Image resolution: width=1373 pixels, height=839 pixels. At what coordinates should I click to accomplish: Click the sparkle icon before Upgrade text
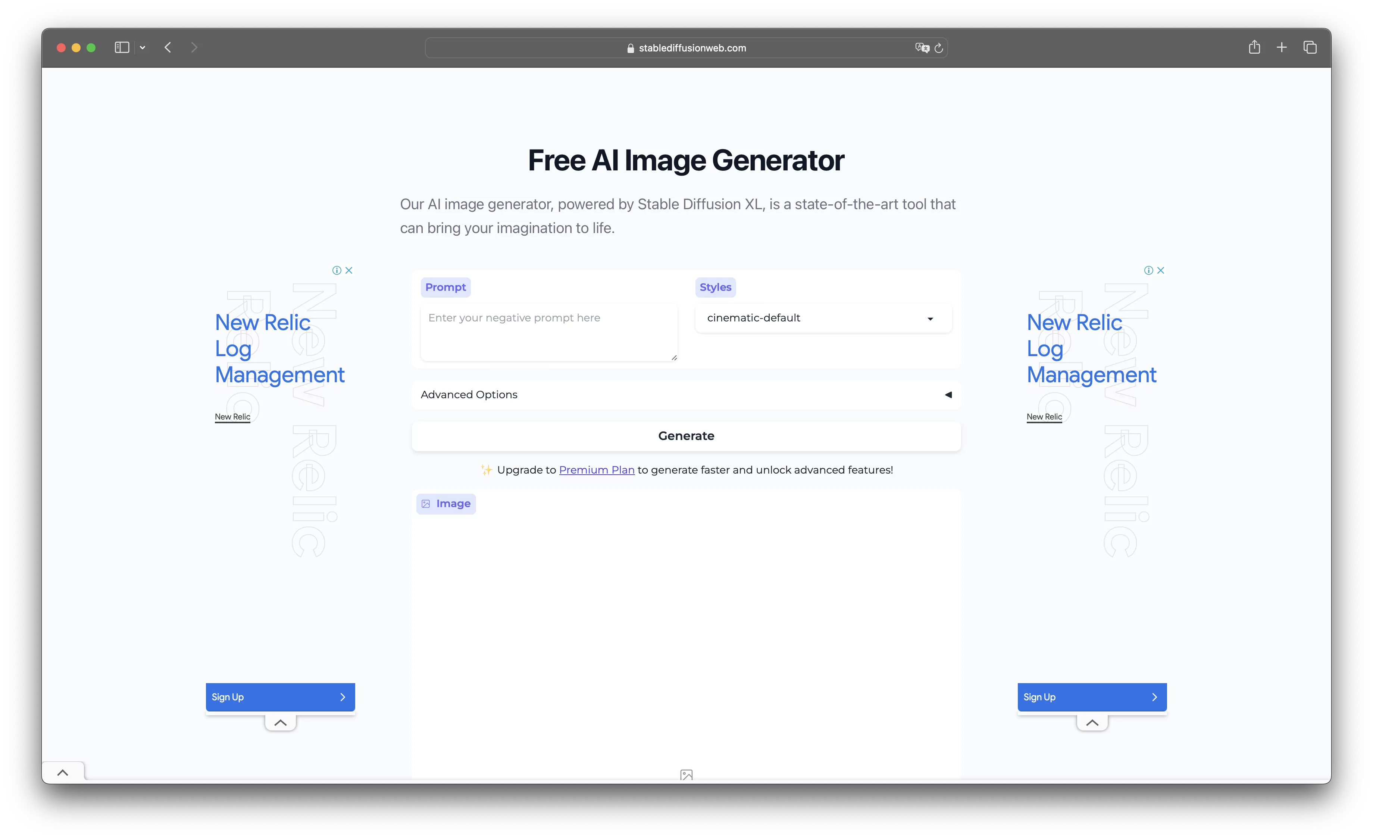click(x=487, y=470)
